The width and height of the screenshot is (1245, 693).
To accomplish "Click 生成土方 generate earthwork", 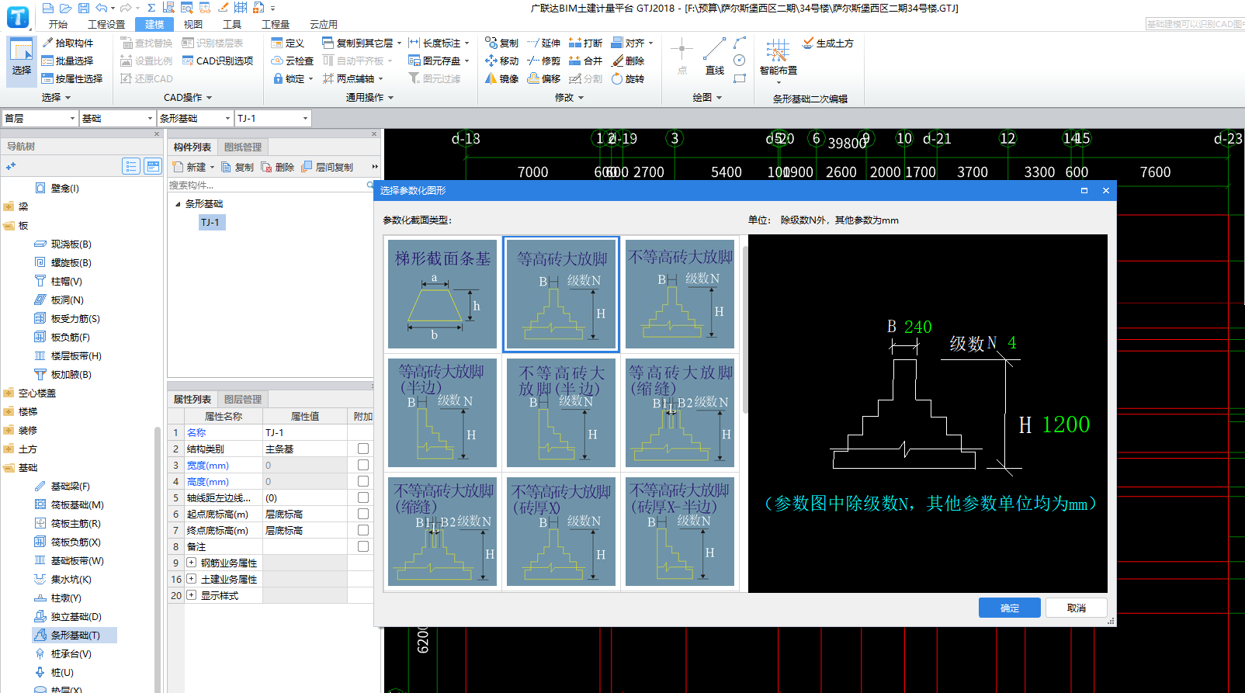I will tap(828, 43).
